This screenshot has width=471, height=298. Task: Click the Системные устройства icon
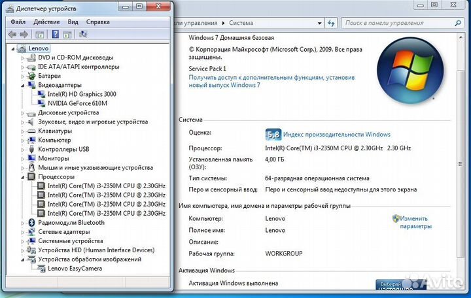(31, 241)
